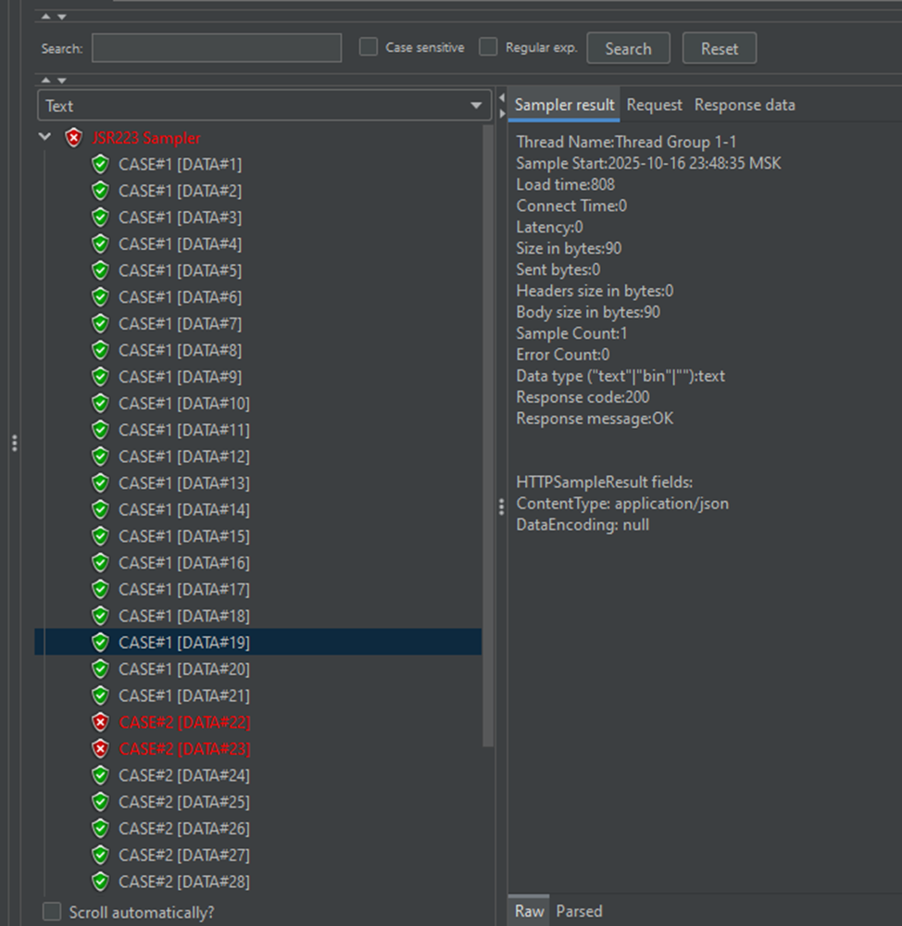Viewport: 902px width, 926px height.
Task: Click green shield icon for CASE#1 [DATA#10]
Action: [x=100, y=404]
